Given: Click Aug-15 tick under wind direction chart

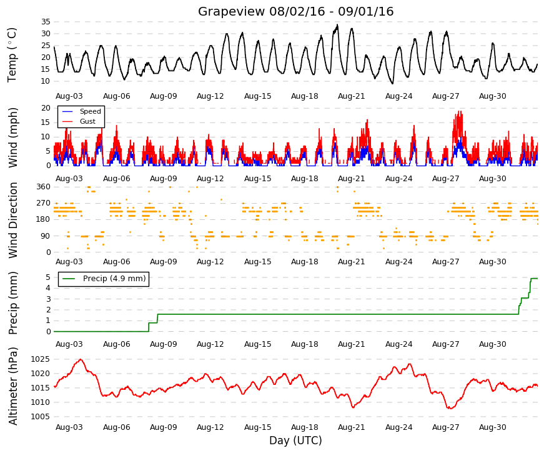Looking at the screenshot, I should (257, 262).
